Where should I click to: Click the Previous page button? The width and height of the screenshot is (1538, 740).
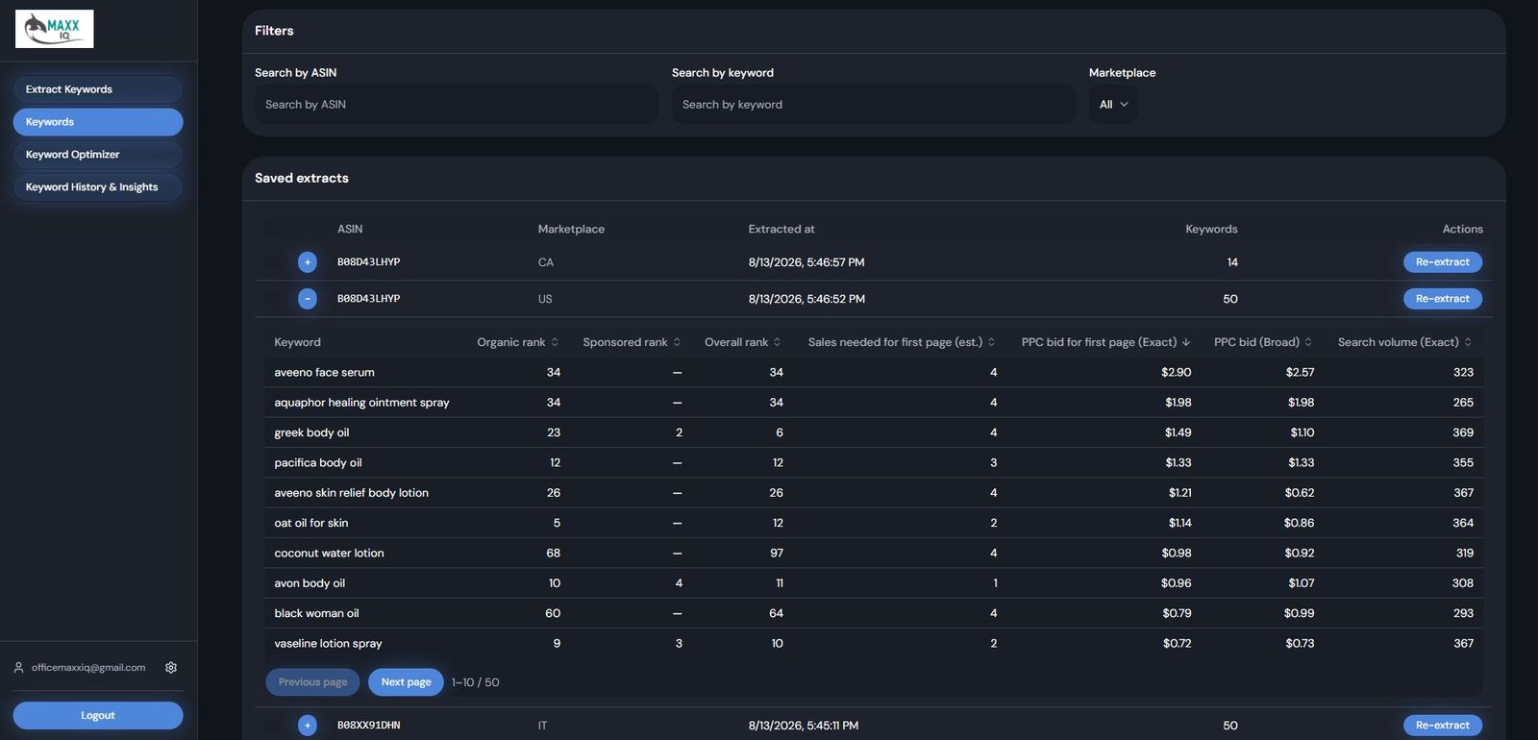(x=312, y=682)
